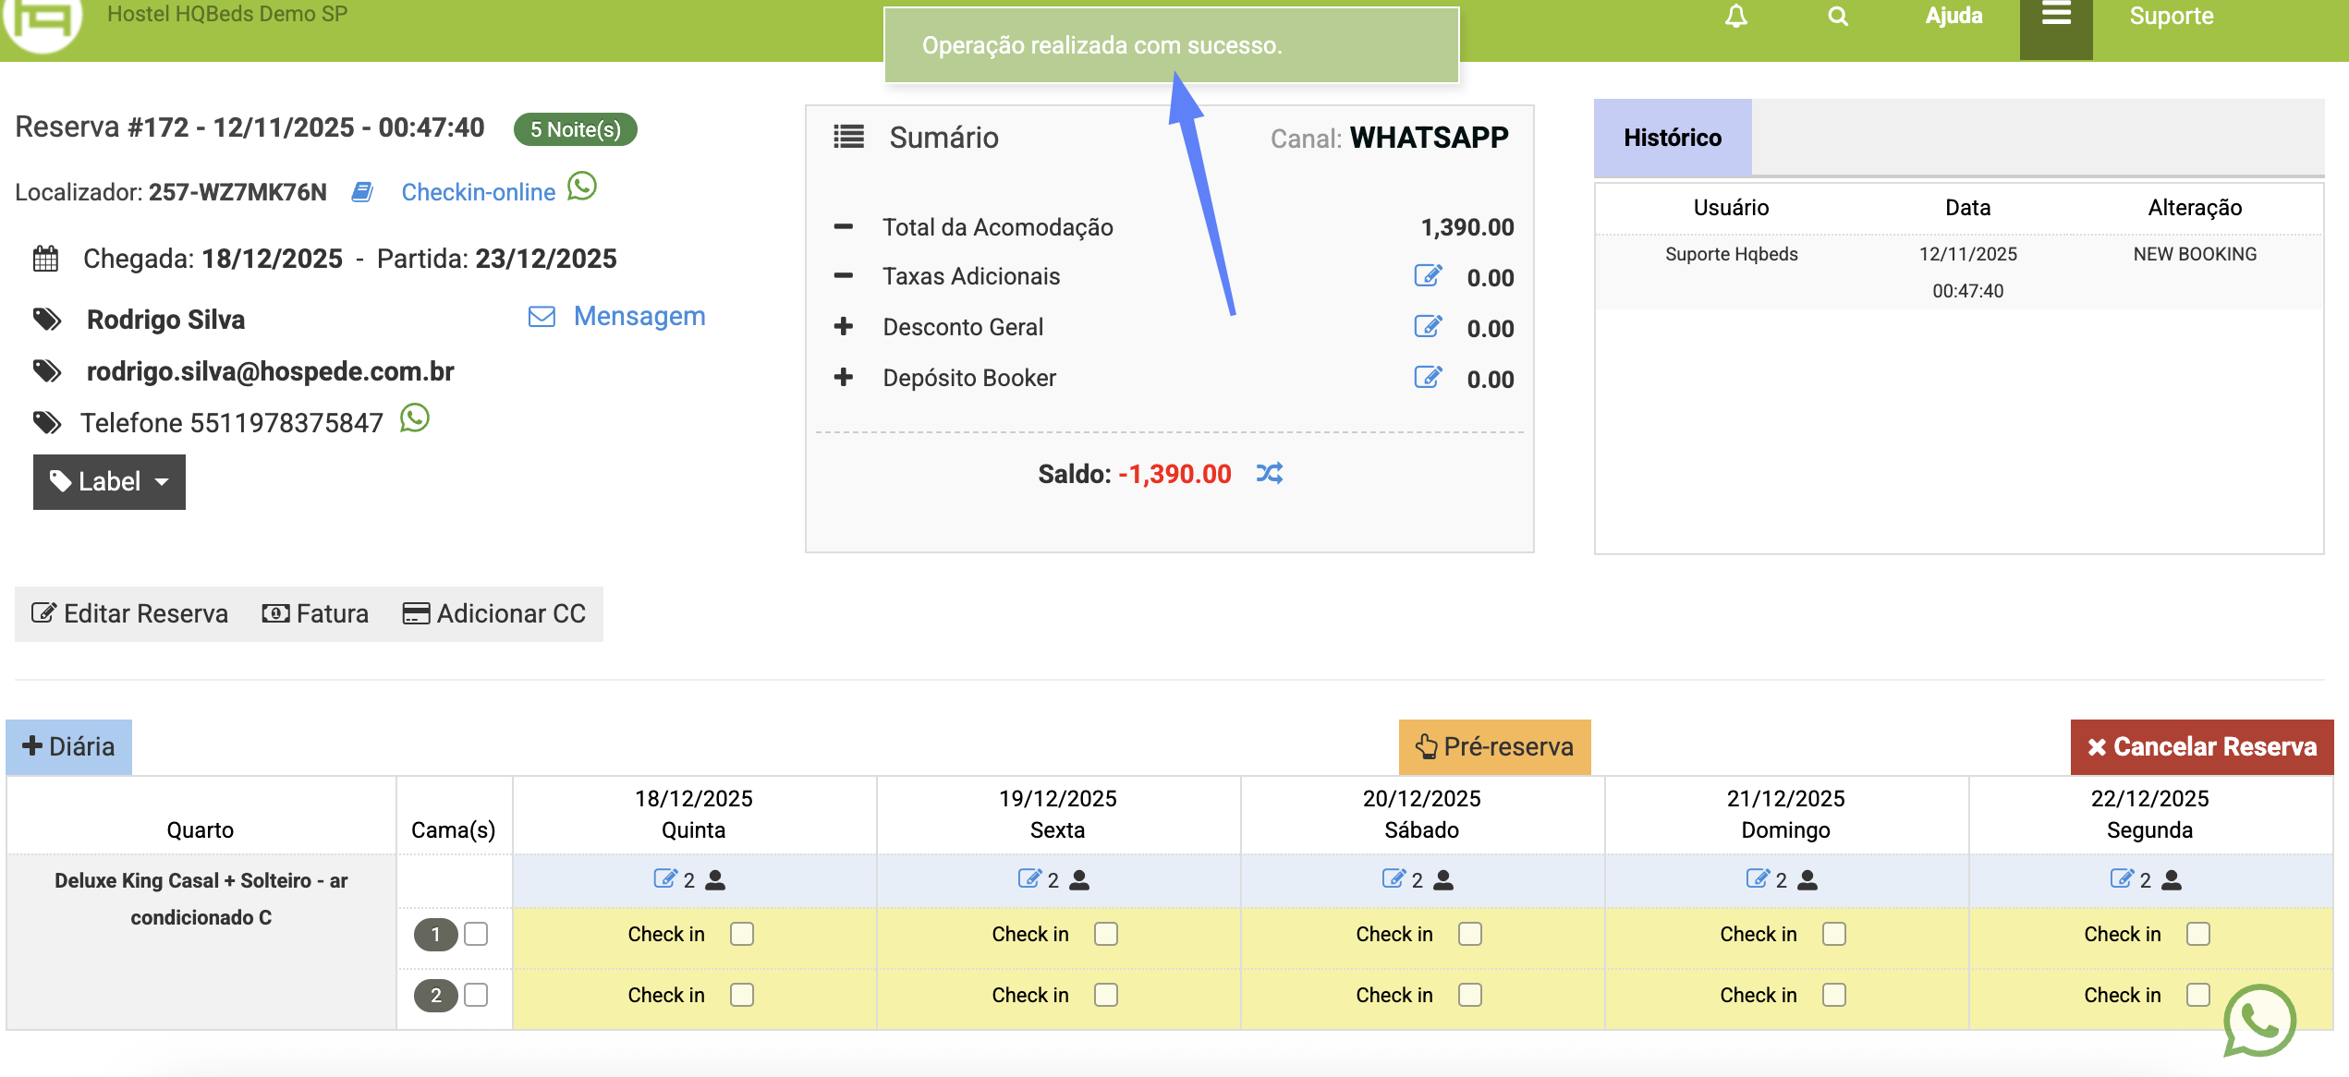Select the Histórico tab
This screenshot has width=2349, height=1077.
click(1672, 138)
